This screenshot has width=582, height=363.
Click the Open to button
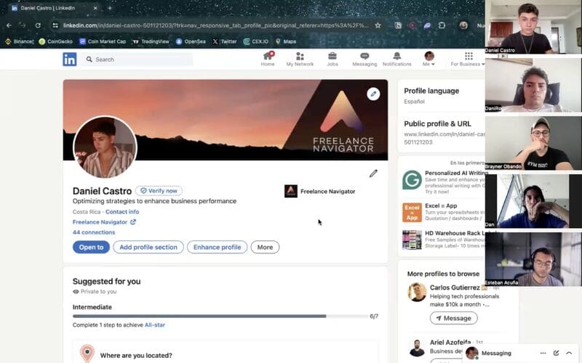click(x=91, y=247)
